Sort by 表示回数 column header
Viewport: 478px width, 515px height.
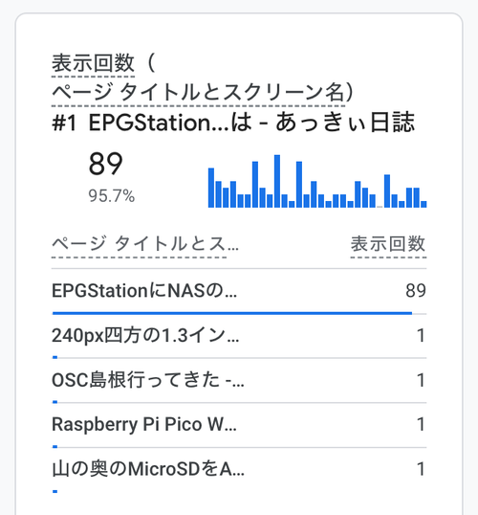click(x=388, y=244)
